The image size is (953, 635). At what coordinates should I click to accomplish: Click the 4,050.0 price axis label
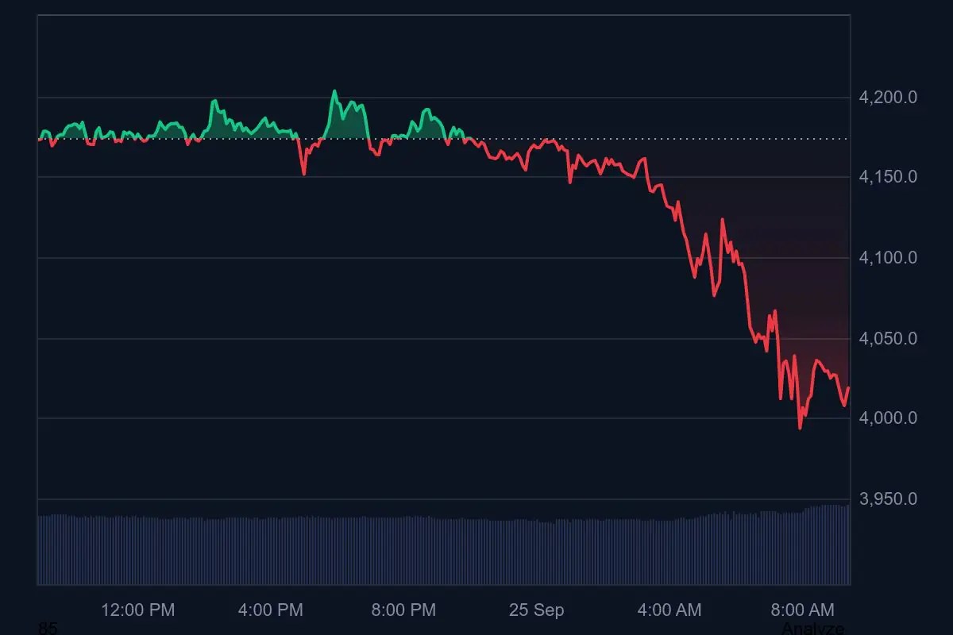point(888,339)
